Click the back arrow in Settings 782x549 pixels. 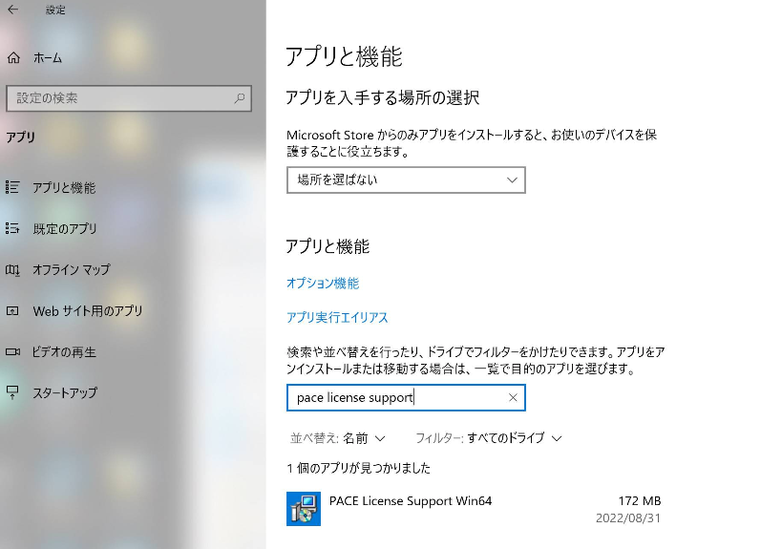pyautogui.click(x=13, y=9)
